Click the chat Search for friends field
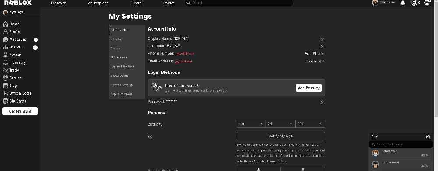Image resolution: width=438 pixels, height=171 pixels. (x=401, y=144)
